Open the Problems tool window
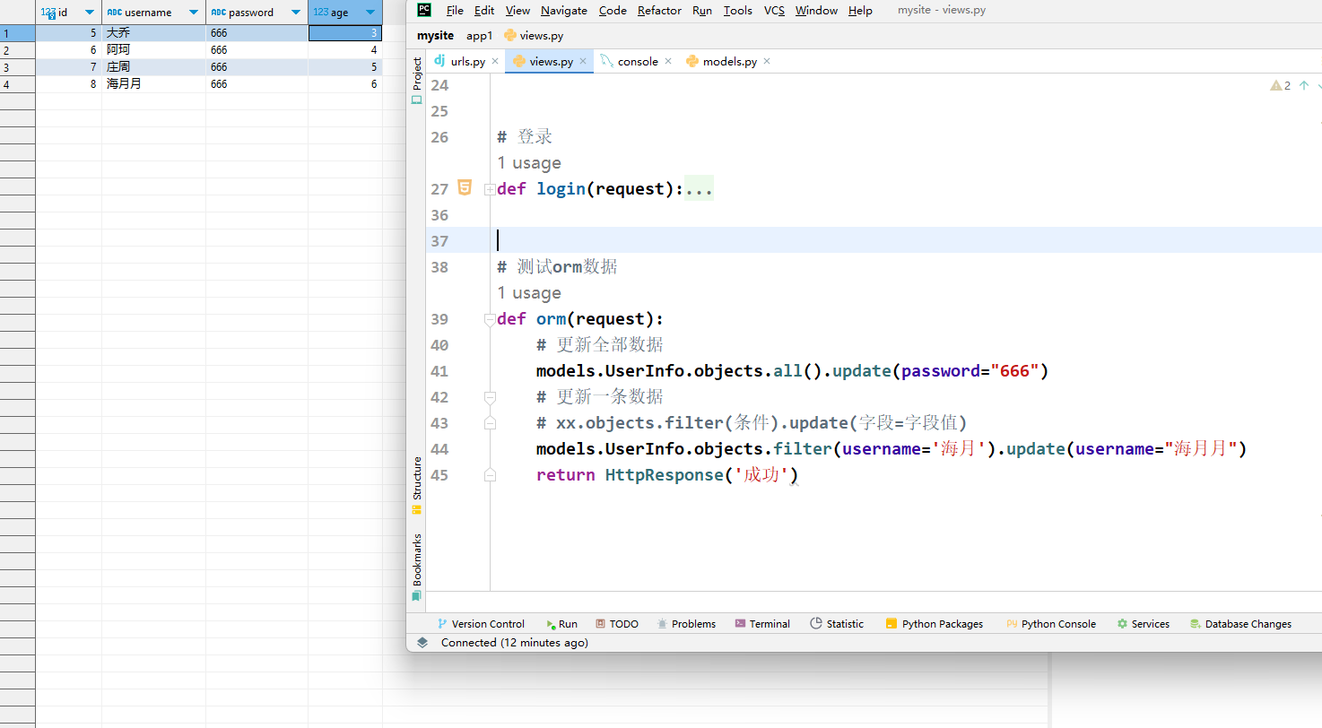The height and width of the screenshot is (728, 1322). tap(686, 624)
